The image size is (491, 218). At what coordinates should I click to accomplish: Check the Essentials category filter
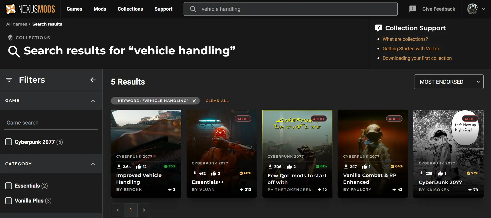9,186
